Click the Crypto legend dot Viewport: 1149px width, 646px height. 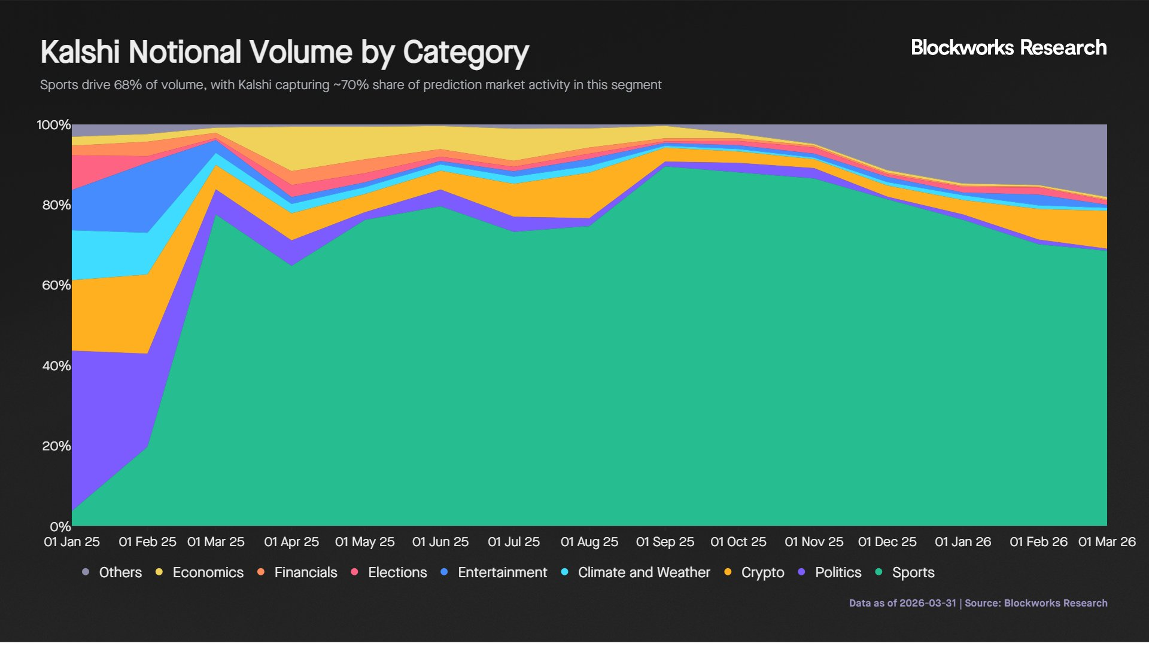click(x=728, y=572)
